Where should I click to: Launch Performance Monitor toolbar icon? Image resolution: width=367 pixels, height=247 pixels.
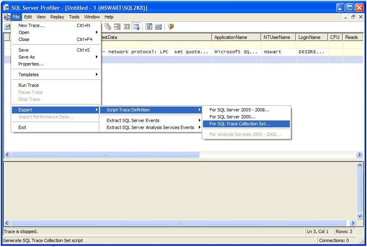158,27
